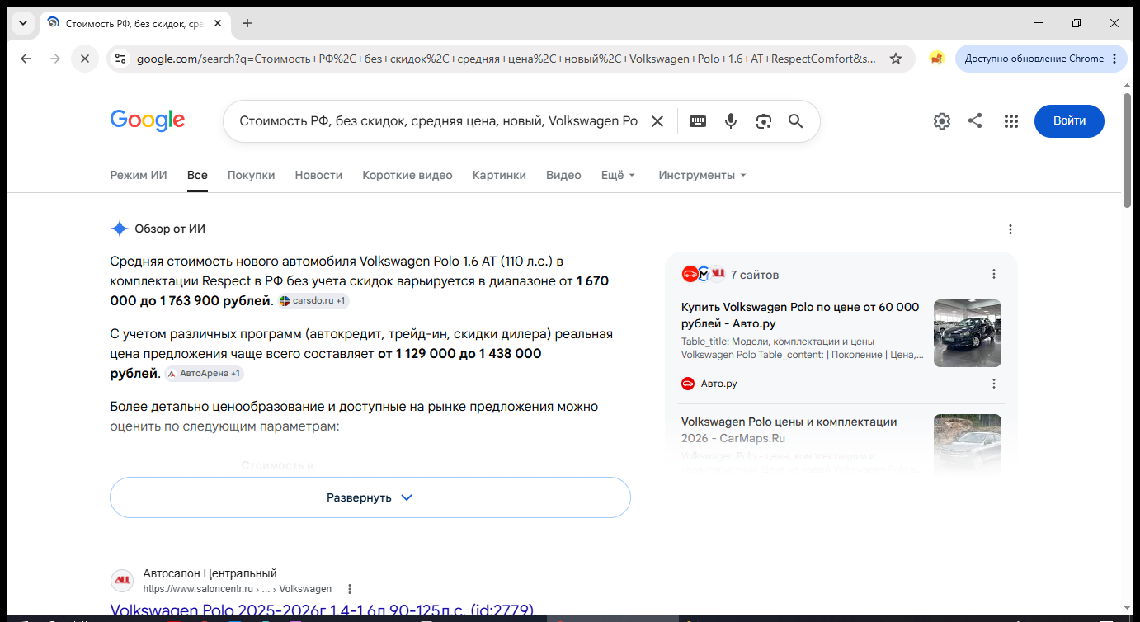Image resolution: width=1140 pixels, height=622 pixels.
Task: Open the АвтоАрена source chip
Action: coord(204,374)
